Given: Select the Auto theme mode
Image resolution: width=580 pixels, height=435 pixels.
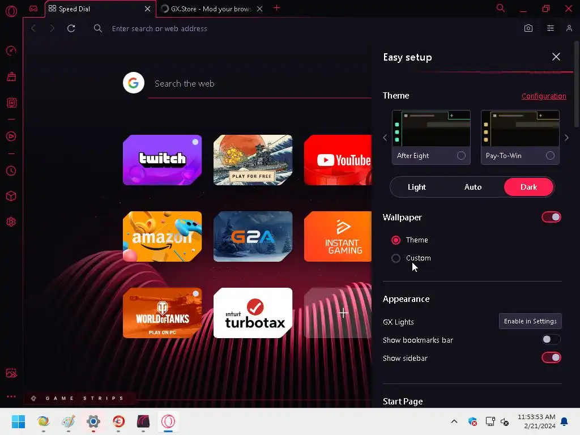Looking at the screenshot, I should coord(473,187).
